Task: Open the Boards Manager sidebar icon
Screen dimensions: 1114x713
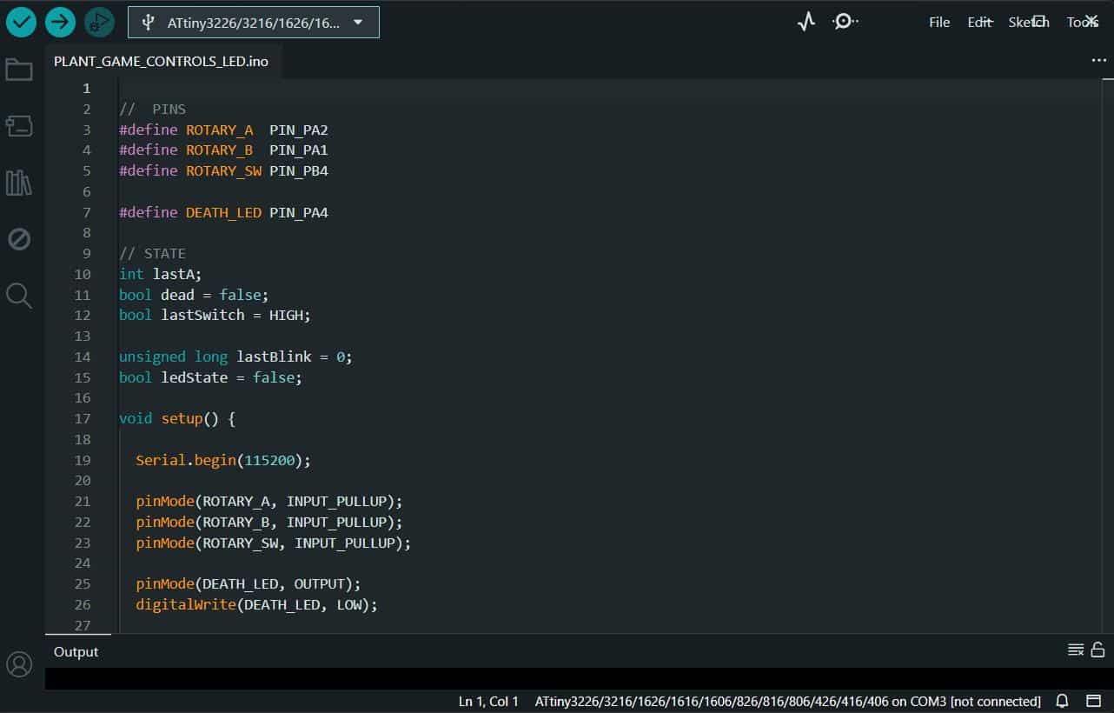Action: coord(19,126)
